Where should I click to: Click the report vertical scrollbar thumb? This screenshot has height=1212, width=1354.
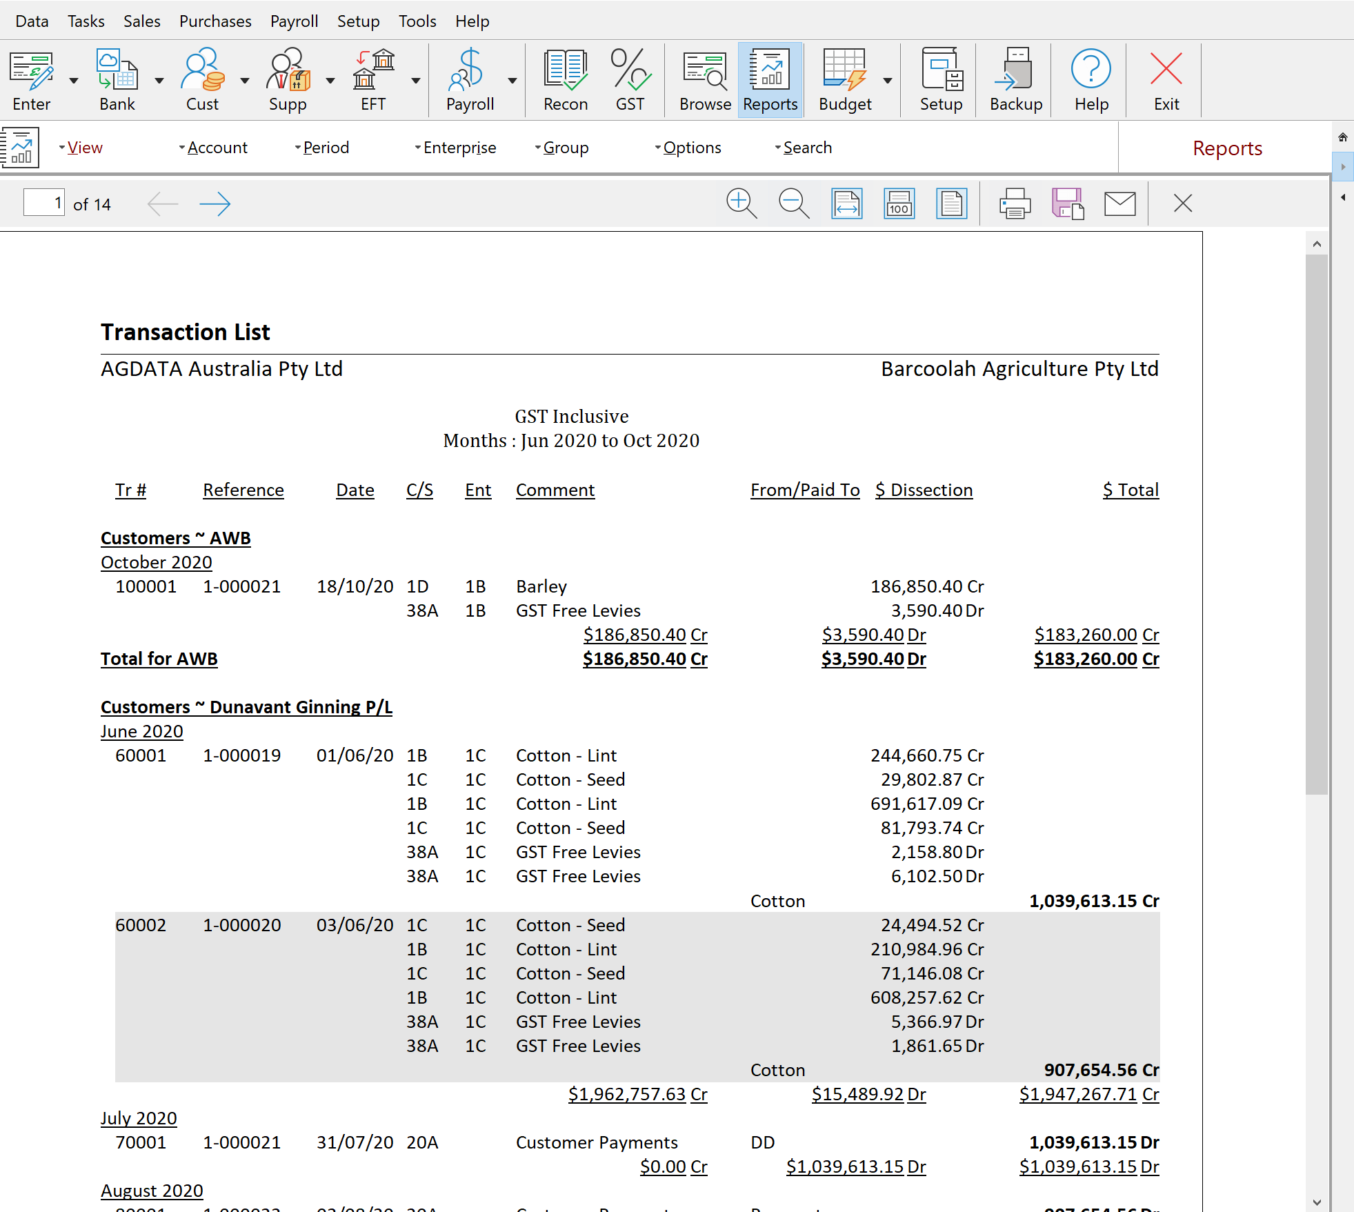(x=1317, y=524)
